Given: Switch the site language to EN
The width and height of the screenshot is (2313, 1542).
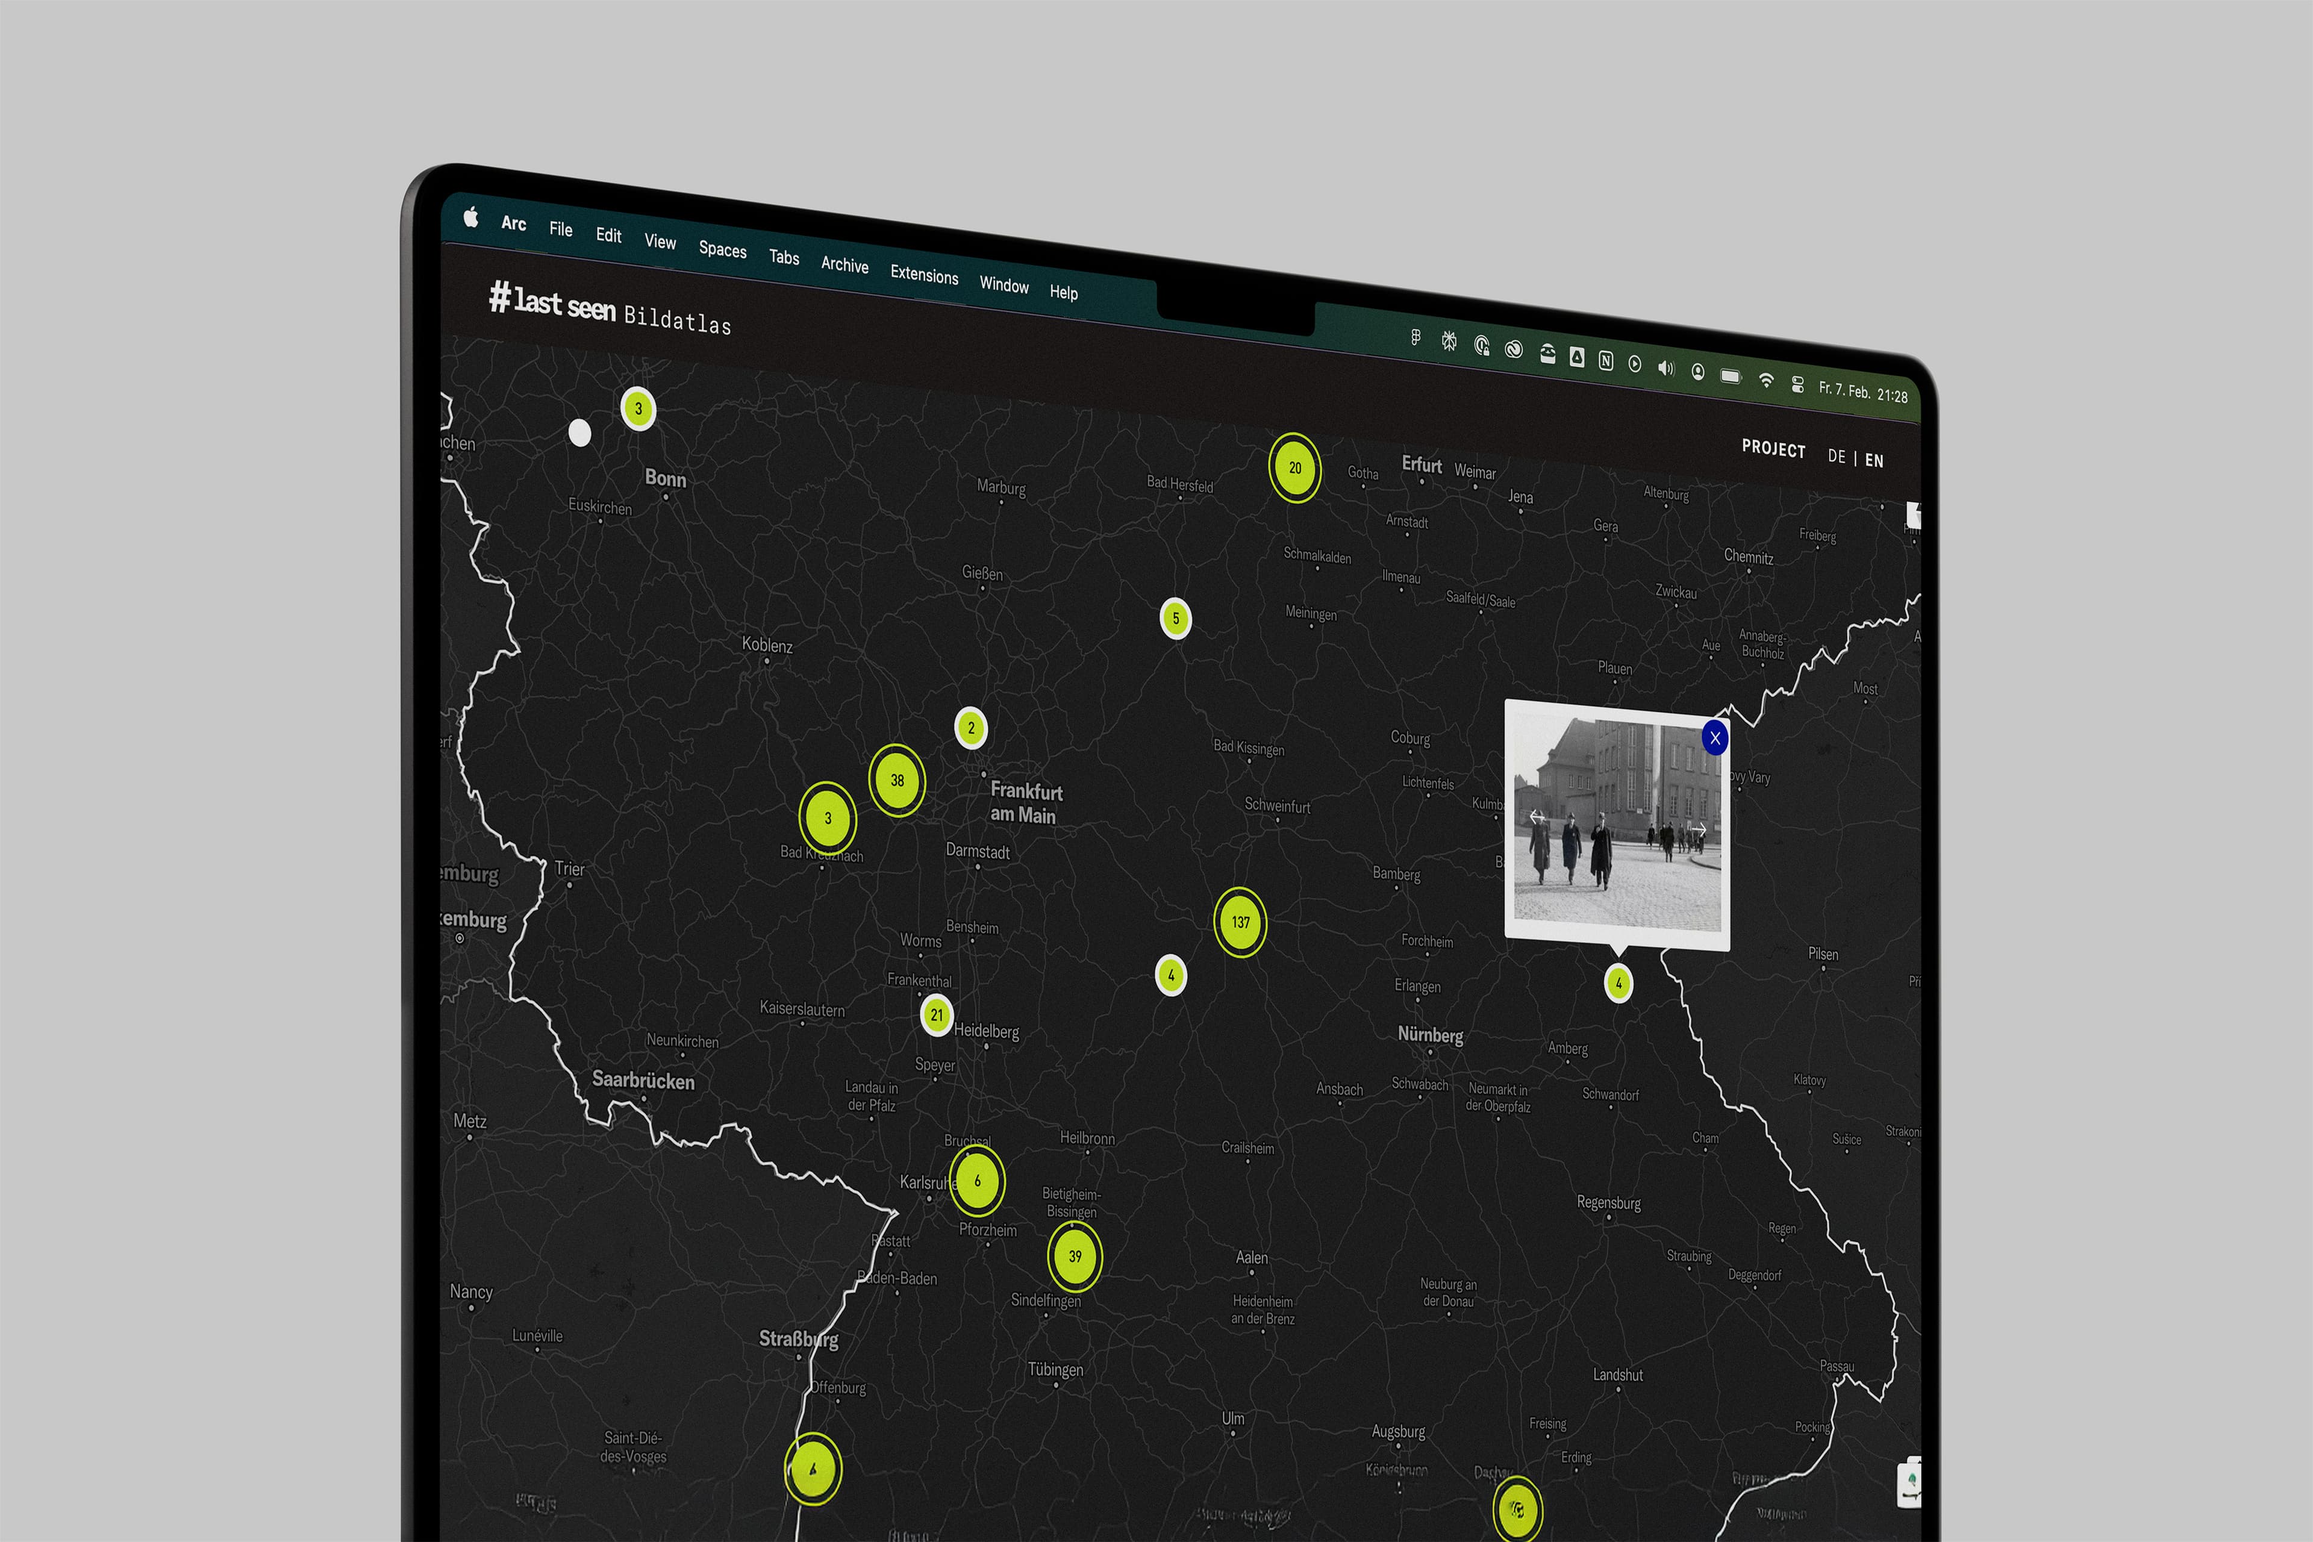Looking at the screenshot, I should [1873, 460].
